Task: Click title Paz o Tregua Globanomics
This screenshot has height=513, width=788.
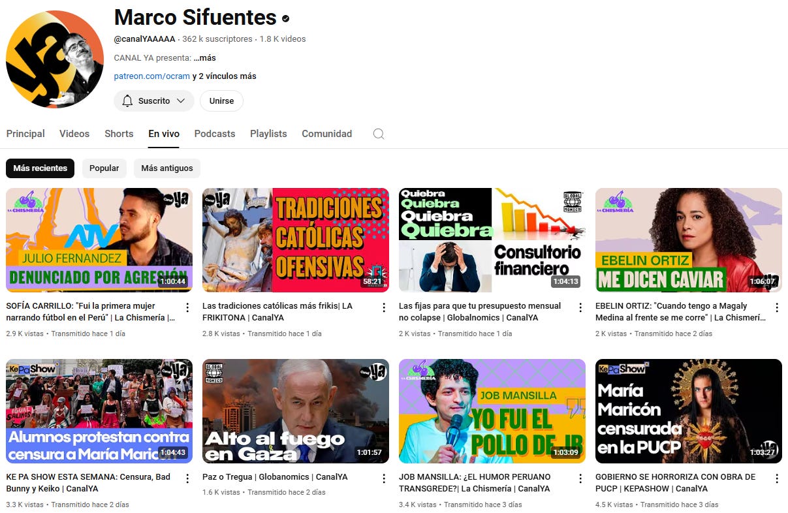Action: pos(275,477)
